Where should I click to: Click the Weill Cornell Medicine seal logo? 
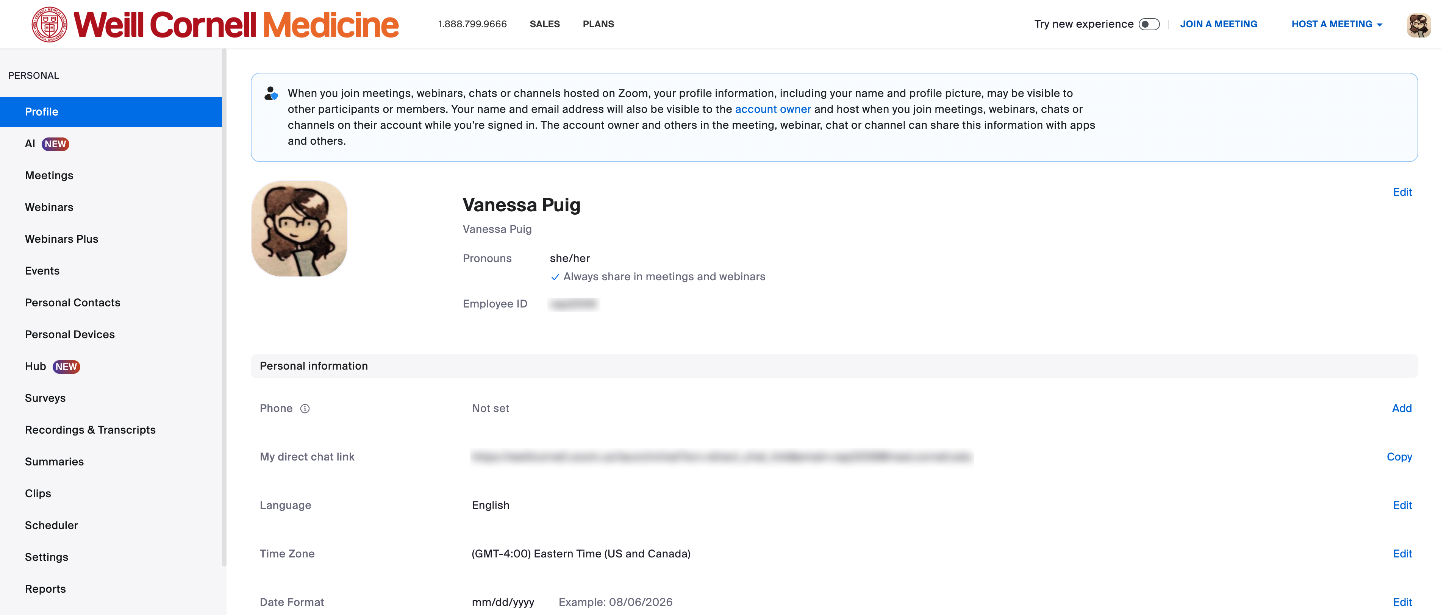click(x=49, y=25)
